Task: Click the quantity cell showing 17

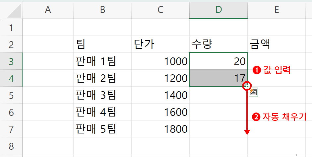Action: point(218,78)
